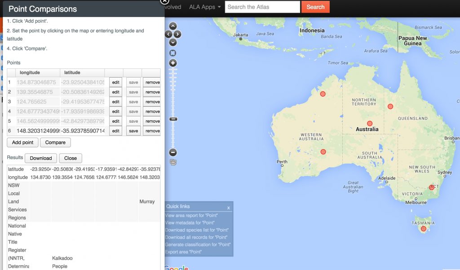Zoom out using the minus icon
Viewport: 460px width, 270px height.
pos(172,153)
